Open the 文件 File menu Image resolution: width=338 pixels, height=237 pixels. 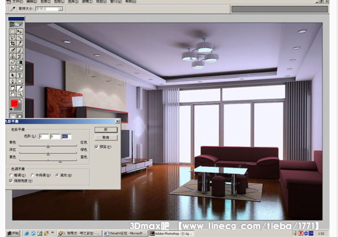click(x=18, y=1)
